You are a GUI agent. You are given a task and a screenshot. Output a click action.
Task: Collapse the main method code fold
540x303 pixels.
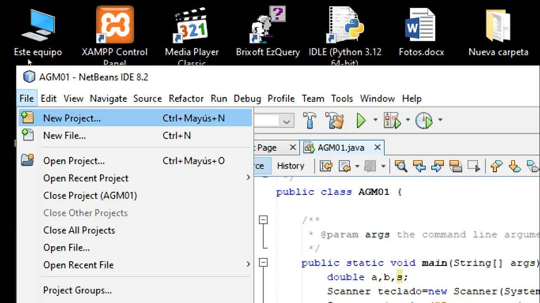263,263
